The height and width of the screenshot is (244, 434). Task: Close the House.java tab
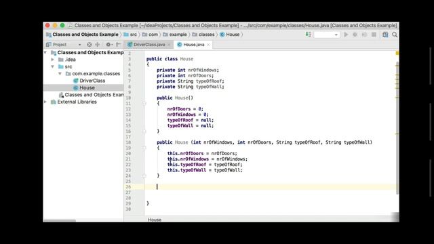pos(208,45)
